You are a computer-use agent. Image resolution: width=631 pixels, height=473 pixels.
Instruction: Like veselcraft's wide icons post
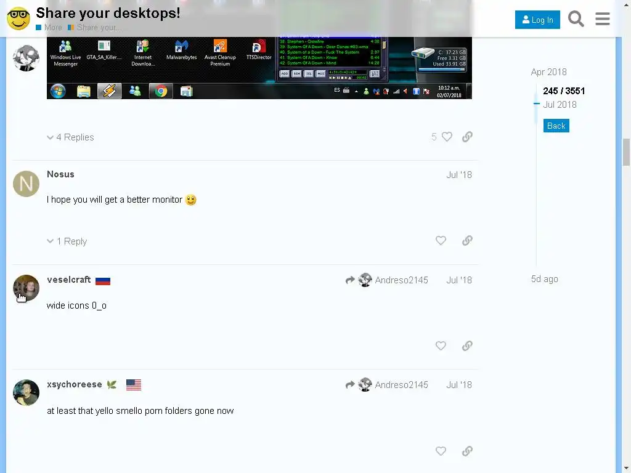441,346
